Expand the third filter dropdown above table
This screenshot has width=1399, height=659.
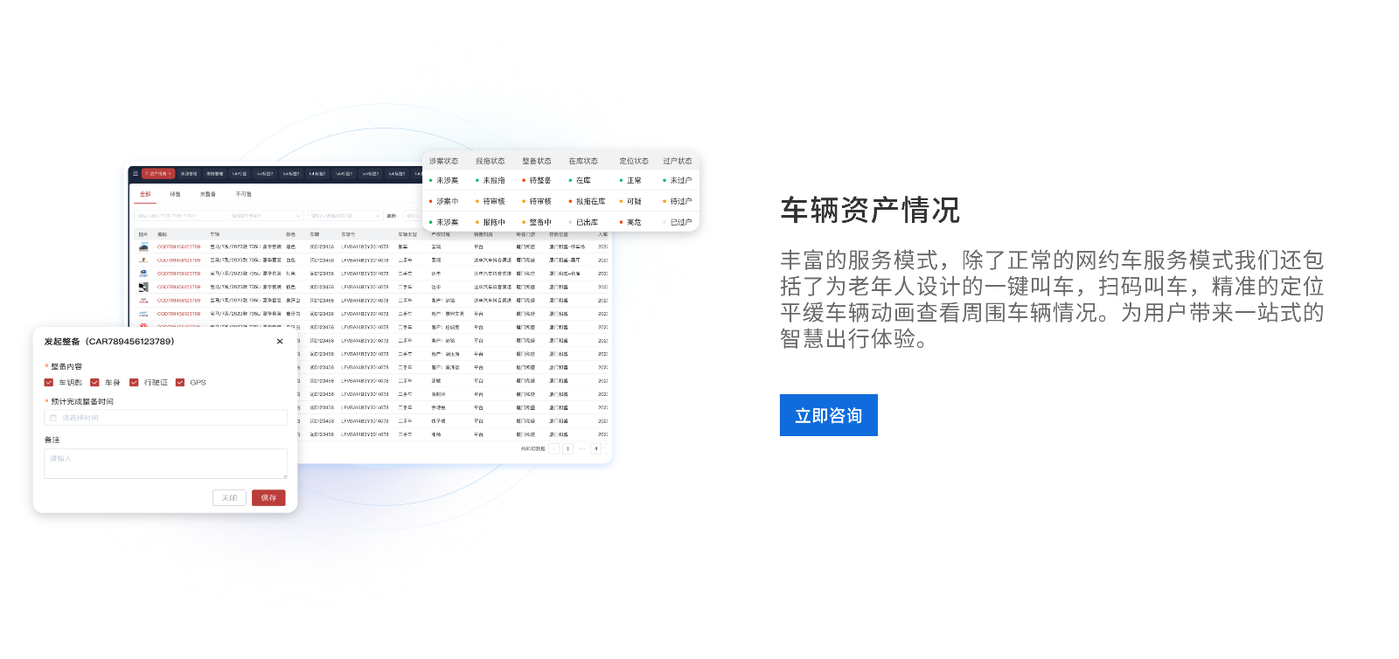pyautogui.click(x=345, y=216)
